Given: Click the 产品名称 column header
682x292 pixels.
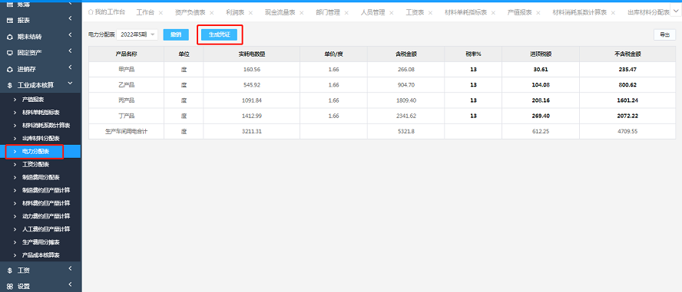Looking at the screenshot, I should [x=127, y=54].
